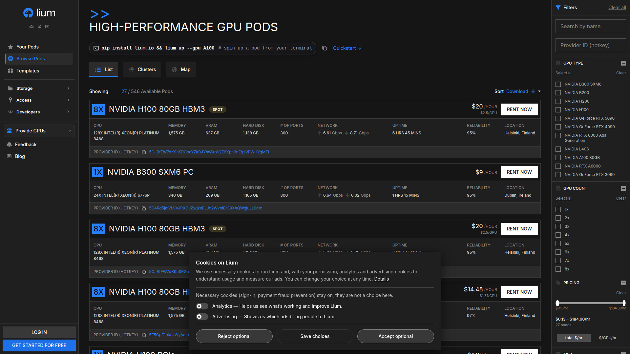Open Templates in sidebar
630x354 pixels.
pos(39,71)
